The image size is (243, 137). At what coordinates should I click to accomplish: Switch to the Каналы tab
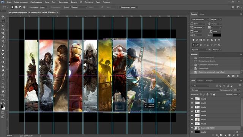[200, 81]
